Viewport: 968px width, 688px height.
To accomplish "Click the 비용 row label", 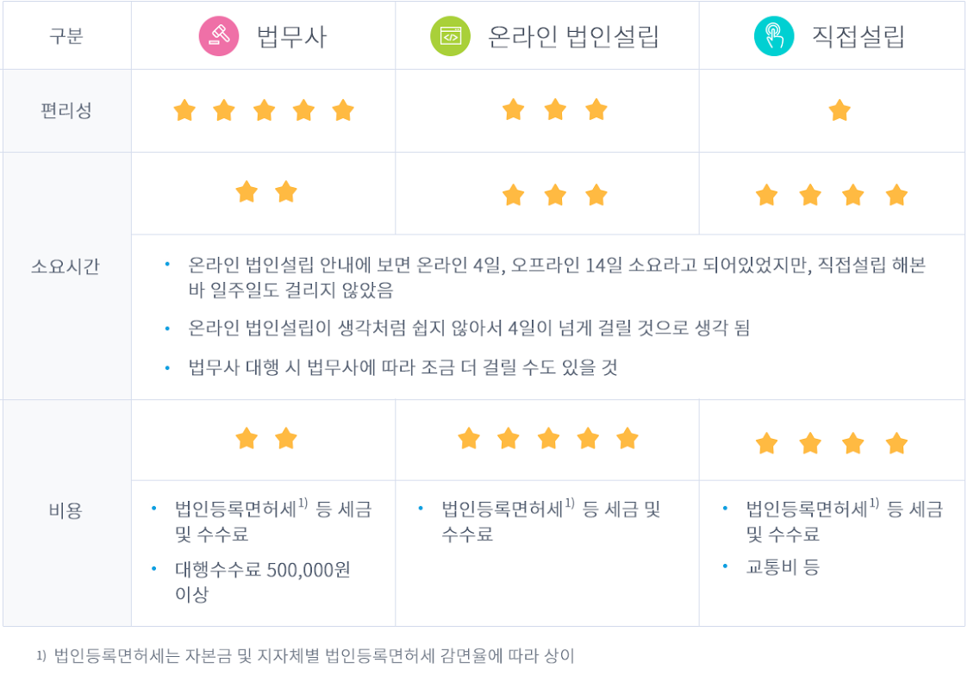I will (x=66, y=510).
